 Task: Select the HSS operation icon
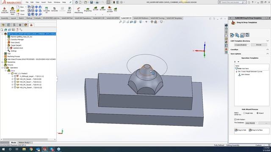116,9
